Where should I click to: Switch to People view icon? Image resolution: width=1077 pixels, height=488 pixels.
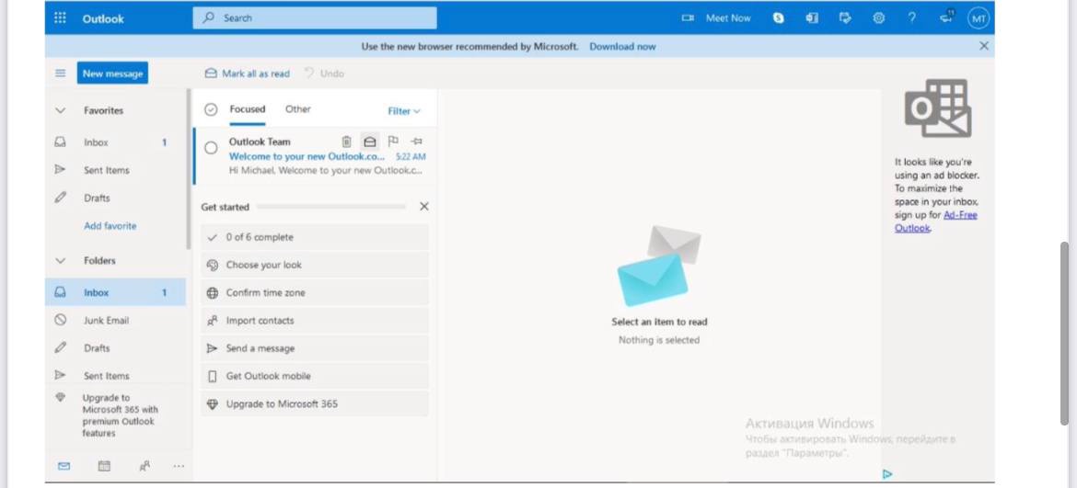(145, 466)
